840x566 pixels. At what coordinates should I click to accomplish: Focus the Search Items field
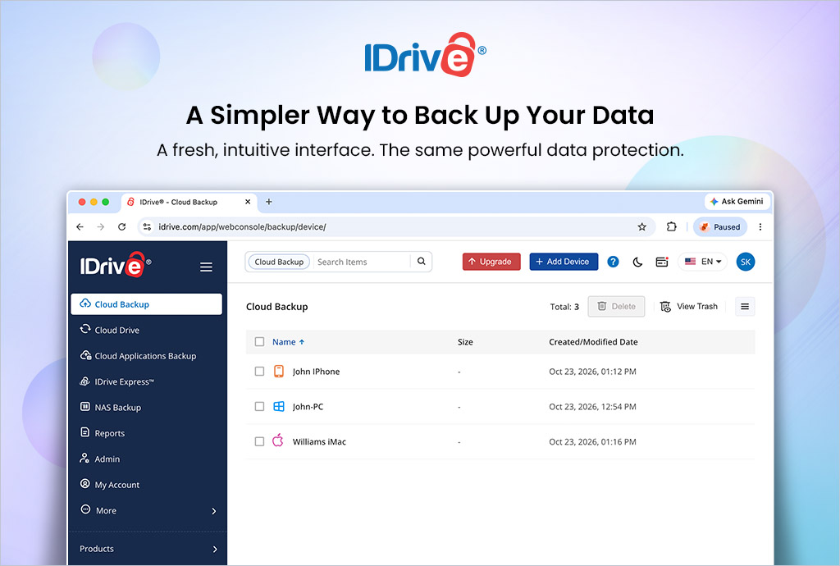(361, 262)
